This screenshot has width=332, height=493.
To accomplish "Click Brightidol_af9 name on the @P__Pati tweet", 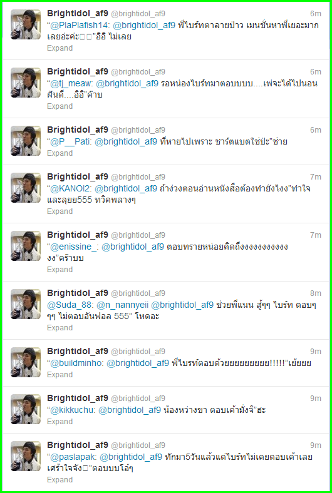I will (x=78, y=130).
